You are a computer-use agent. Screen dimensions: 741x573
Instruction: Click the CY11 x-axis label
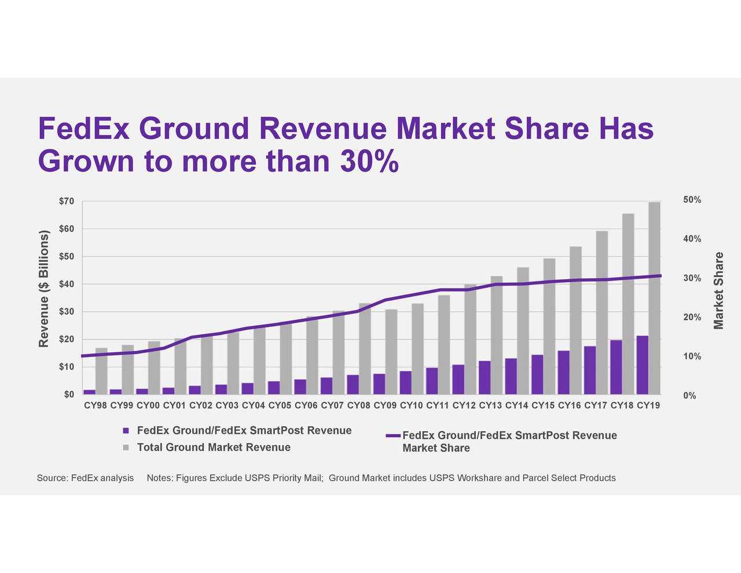point(438,406)
